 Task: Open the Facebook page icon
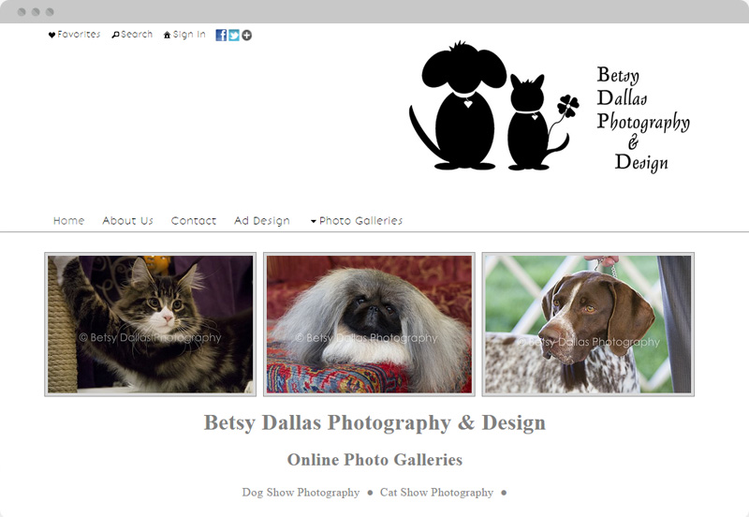pos(221,35)
